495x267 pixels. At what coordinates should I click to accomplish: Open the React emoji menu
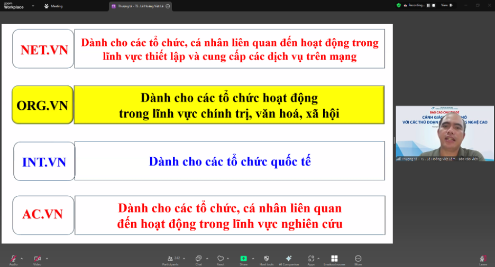tap(221, 259)
